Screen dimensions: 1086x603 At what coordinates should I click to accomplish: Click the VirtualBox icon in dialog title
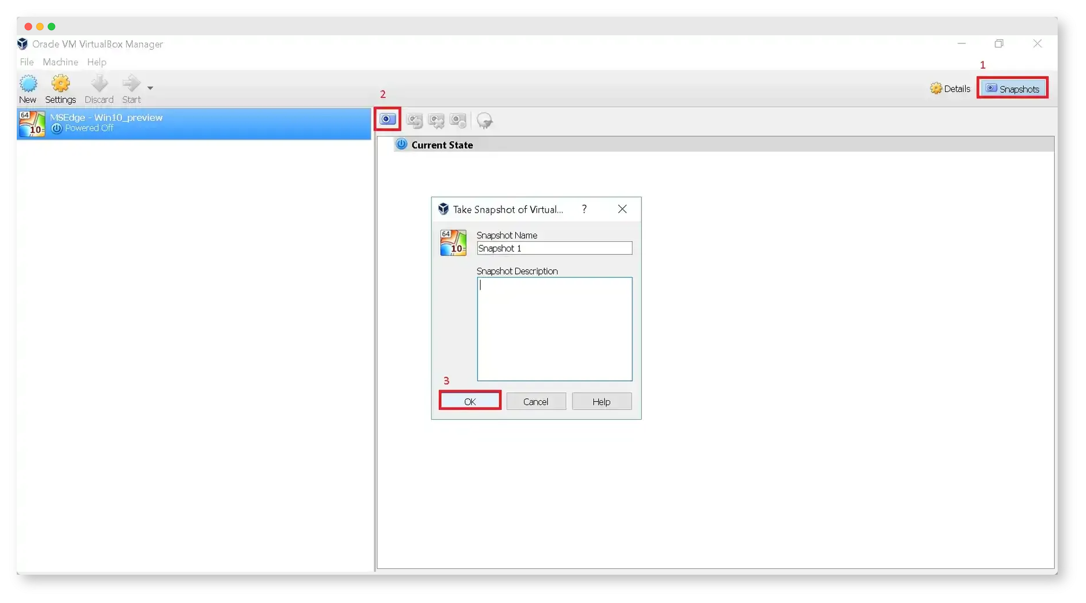[x=444, y=209]
